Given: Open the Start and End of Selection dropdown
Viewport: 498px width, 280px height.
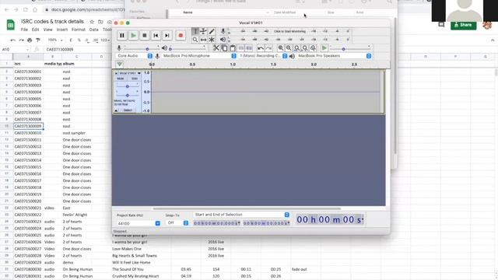Looking at the screenshot, I should pos(241,215).
